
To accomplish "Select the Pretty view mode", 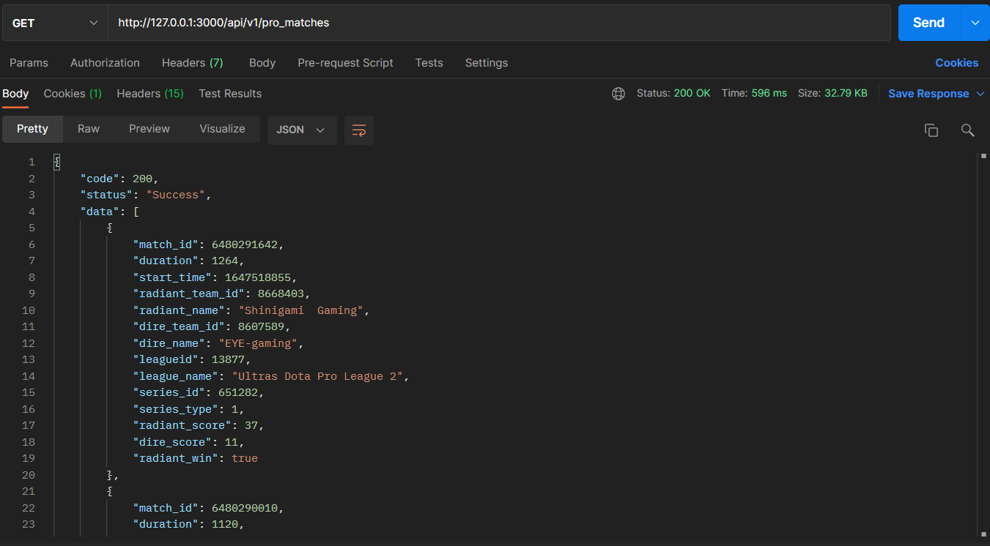I will coord(32,129).
